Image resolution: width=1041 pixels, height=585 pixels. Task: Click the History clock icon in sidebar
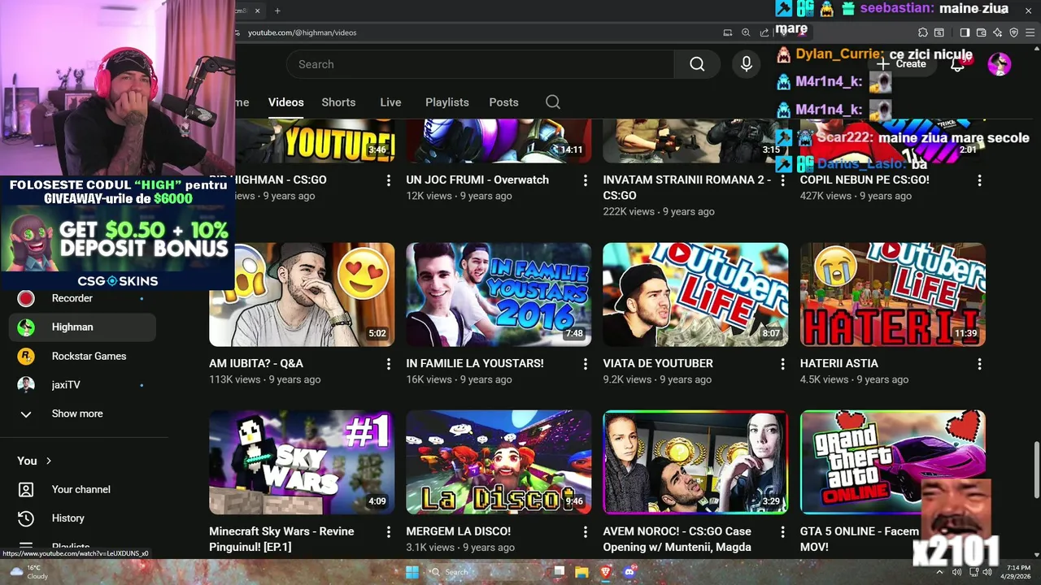[26, 518]
